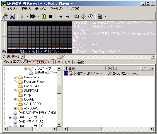157x134 pixels.
Task: Sort by the 名前 column header
Action: (84, 68)
